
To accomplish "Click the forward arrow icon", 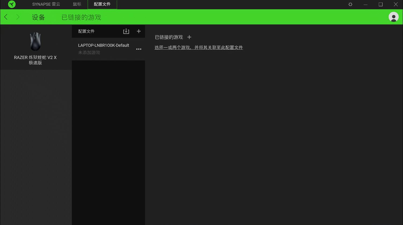I will click(x=18, y=17).
